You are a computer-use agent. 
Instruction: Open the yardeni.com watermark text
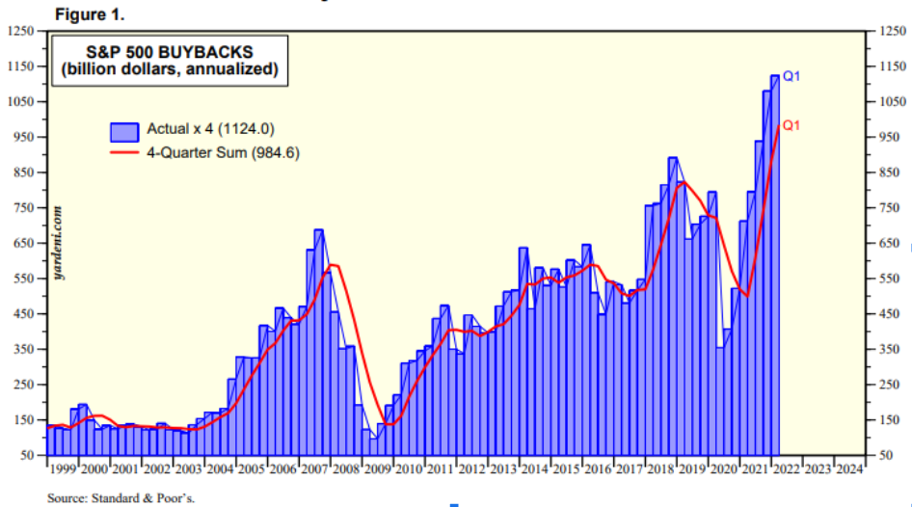pyautogui.click(x=59, y=242)
